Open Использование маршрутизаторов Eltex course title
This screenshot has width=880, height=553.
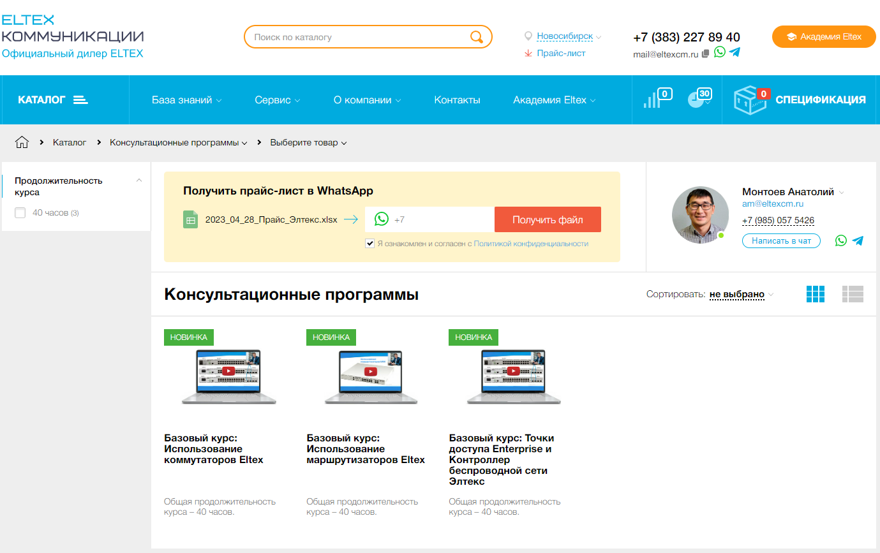366,449
